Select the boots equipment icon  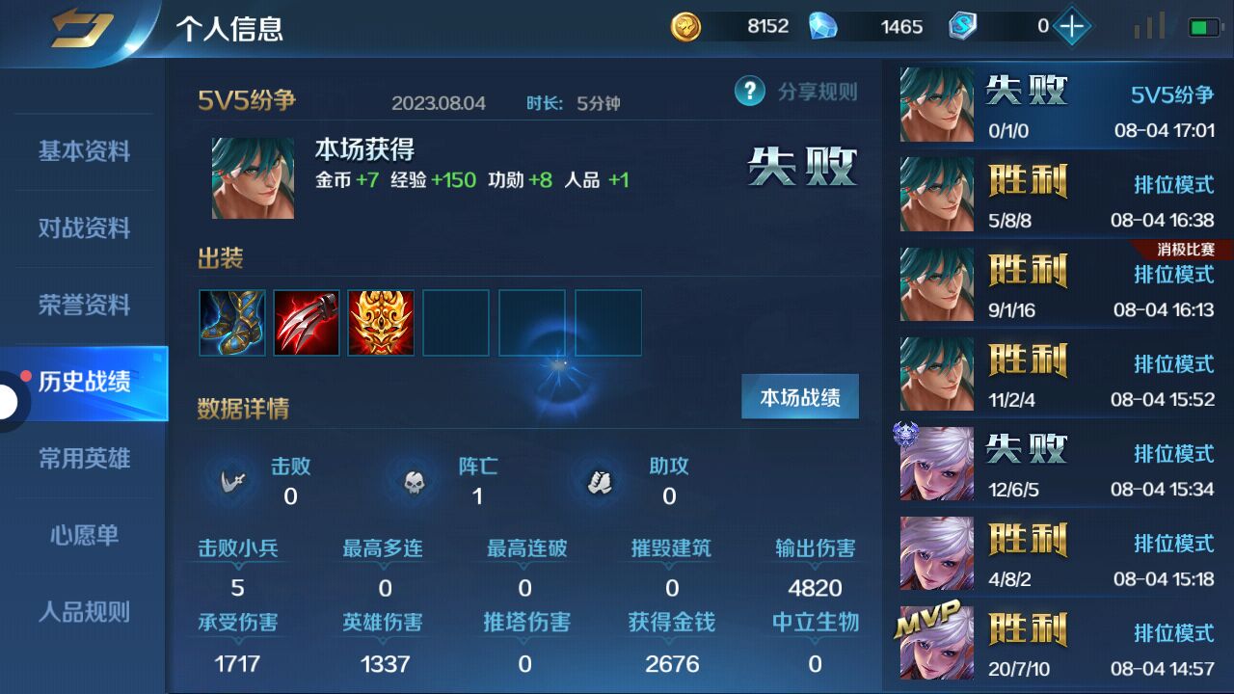click(x=232, y=323)
